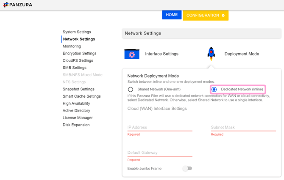
Task: Open SMB Settings in sidebar
Action: coord(75,68)
